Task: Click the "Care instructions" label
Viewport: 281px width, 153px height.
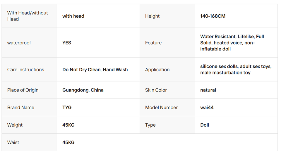Action: click(x=26, y=69)
